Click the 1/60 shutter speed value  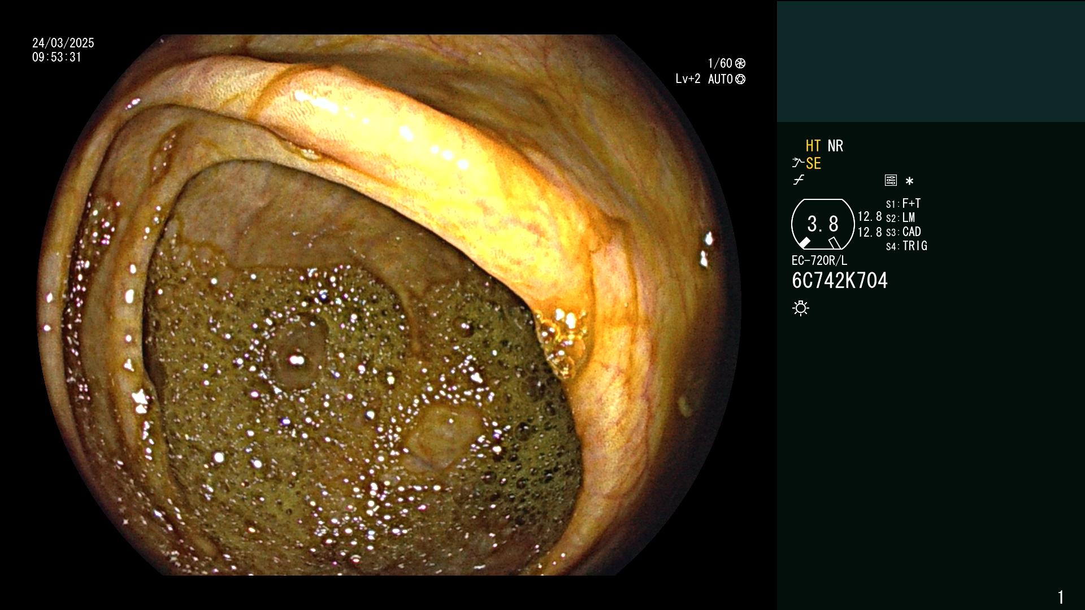tap(720, 63)
